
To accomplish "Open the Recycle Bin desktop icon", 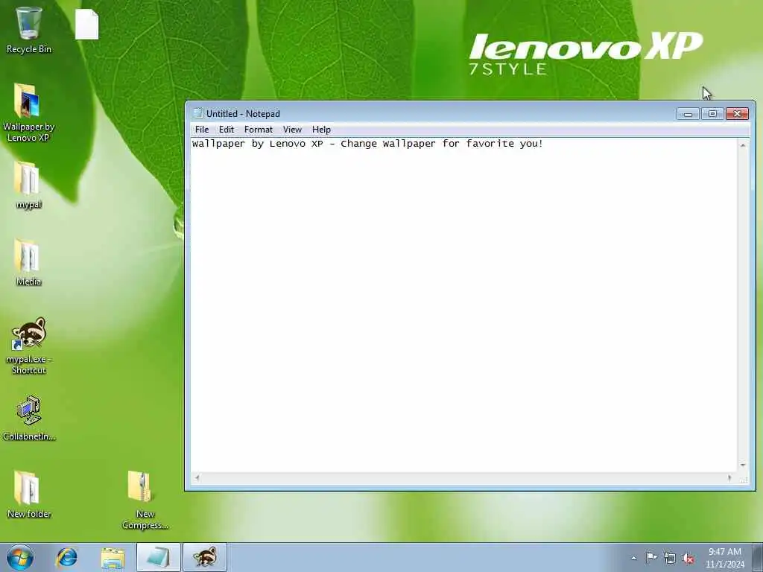I will 29,30.
